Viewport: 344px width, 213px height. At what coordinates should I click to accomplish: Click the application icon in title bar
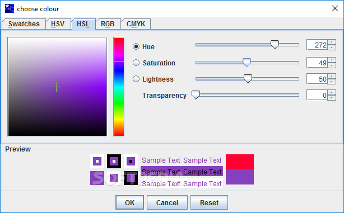(x=10, y=8)
